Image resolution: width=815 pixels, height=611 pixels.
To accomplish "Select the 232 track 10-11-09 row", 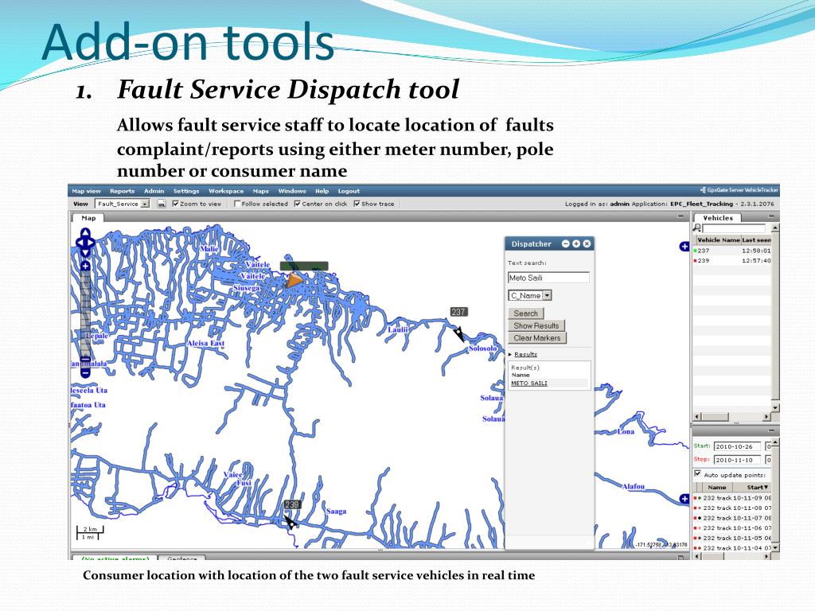I will (x=732, y=498).
